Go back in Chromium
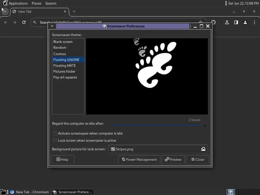The height and width of the screenshot is (195, 260). click(x=6, y=22)
